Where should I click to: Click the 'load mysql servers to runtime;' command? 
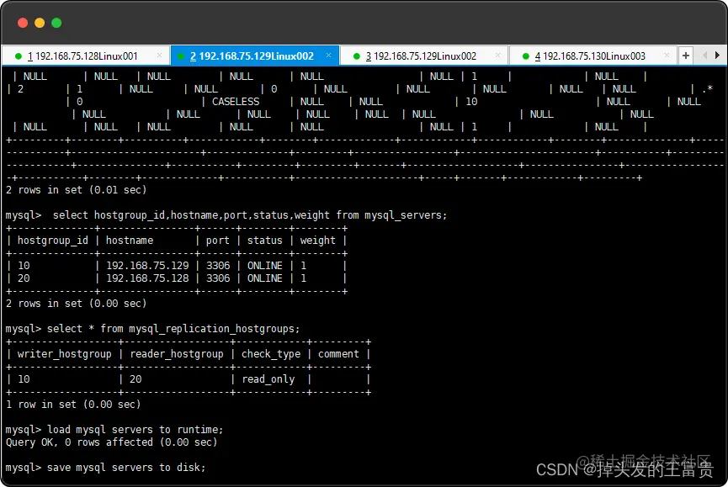click(136, 430)
